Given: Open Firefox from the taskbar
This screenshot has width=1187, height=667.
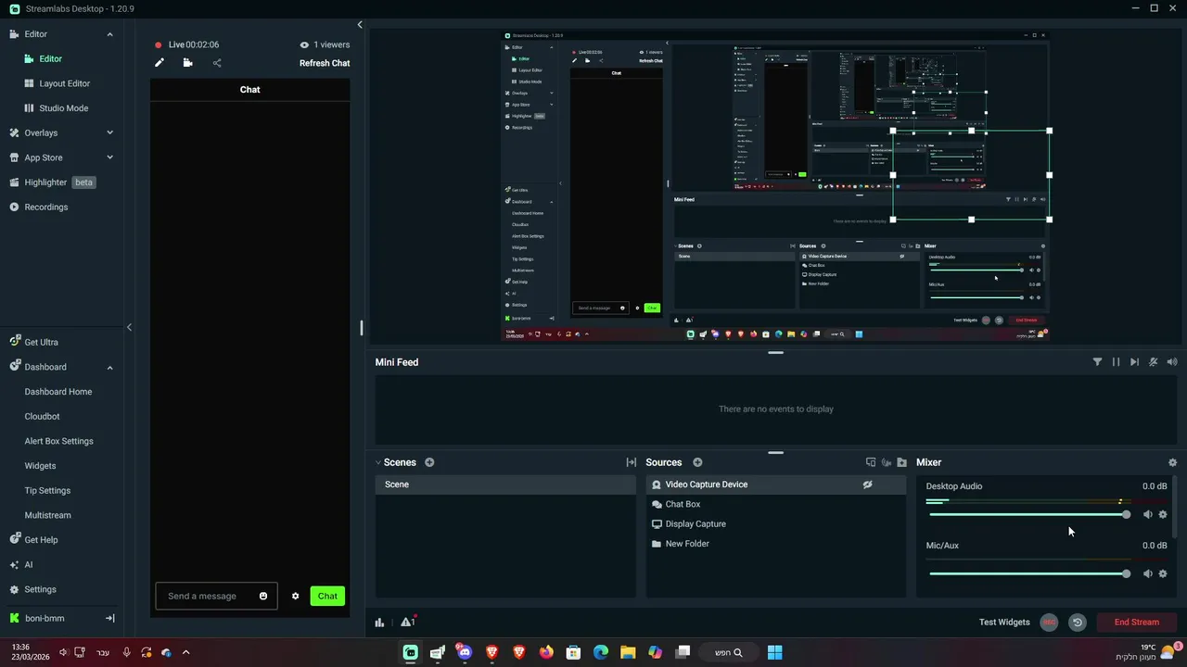Looking at the screenshot, I should coord(546,652).
